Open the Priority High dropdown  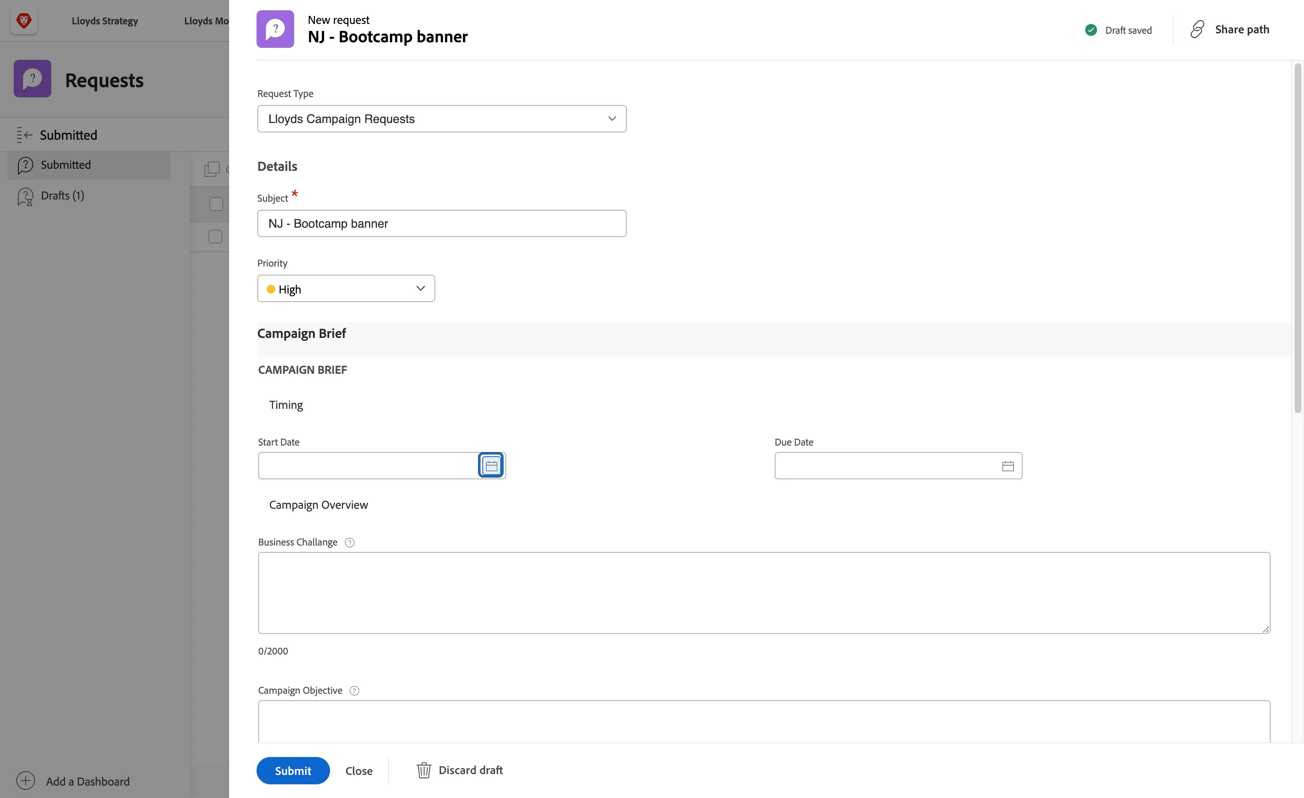(346, 289)
